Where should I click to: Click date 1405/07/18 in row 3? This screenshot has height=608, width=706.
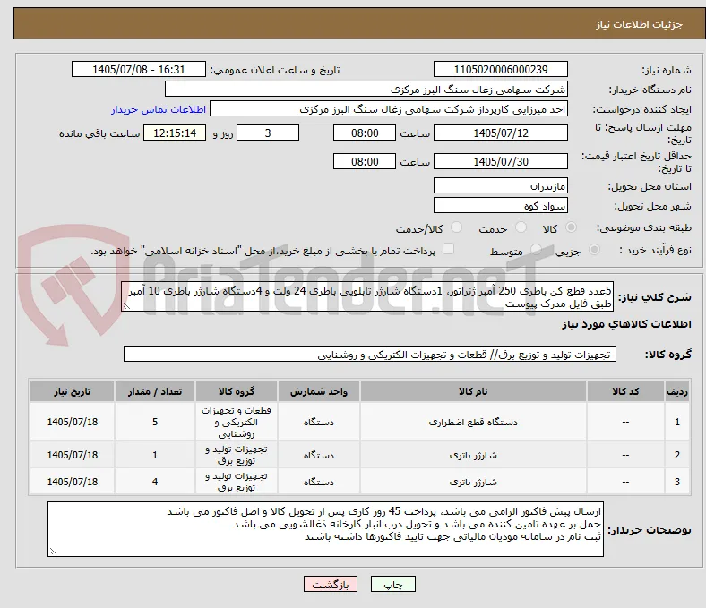[x=72, y=482]
